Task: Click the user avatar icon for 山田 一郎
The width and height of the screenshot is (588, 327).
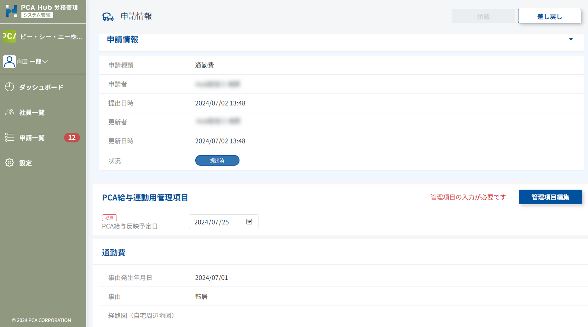Action: pos(9,61)
